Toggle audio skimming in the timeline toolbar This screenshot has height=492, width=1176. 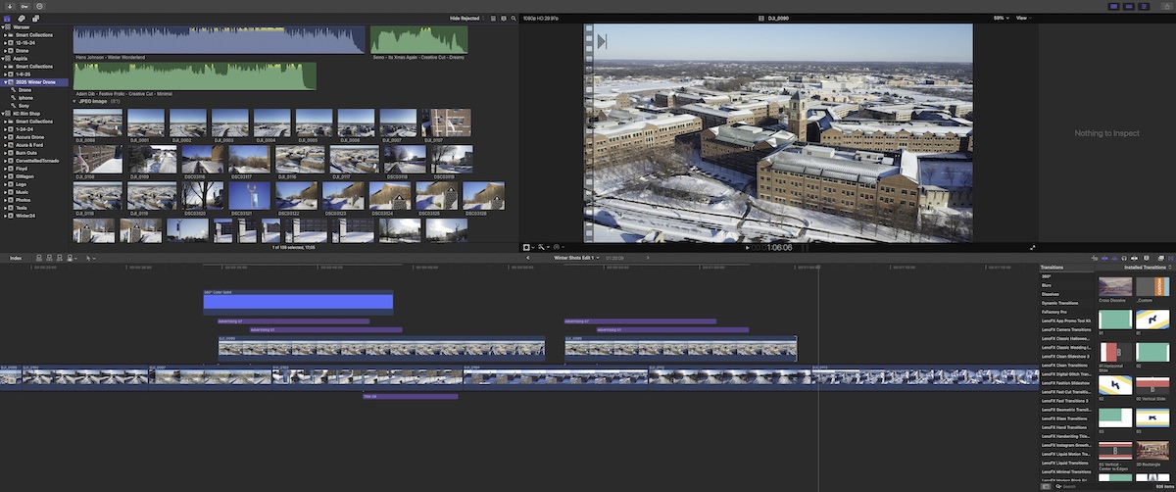tap(1114, 258)
